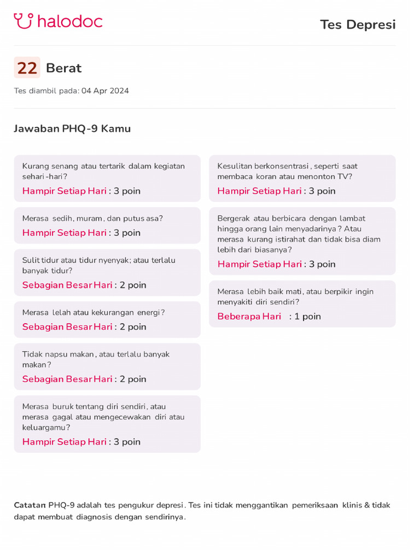Viewport: 420px width, 560px height.
Task: Click the 'Beberapa Hari' answer text
Action: pyautogui.click(x=249, y=317)
